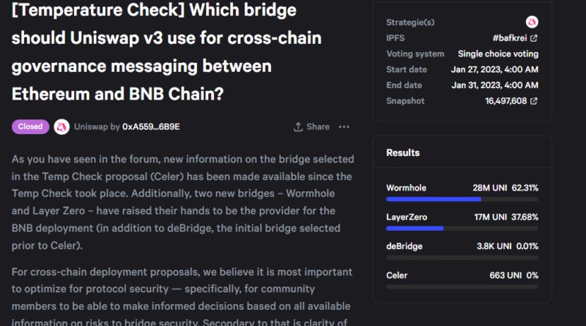Image resolution: width=586 pixels, height=326 pixels.
Task: Click the external-link icon beside #bafkrei
Action: [534, 38]
